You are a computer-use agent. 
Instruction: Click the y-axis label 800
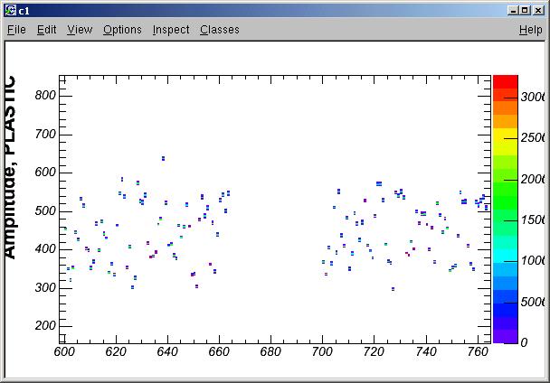click(x=45, y=96)
